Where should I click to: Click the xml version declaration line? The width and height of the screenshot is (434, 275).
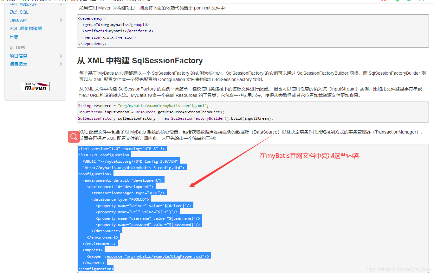point(122,149)
